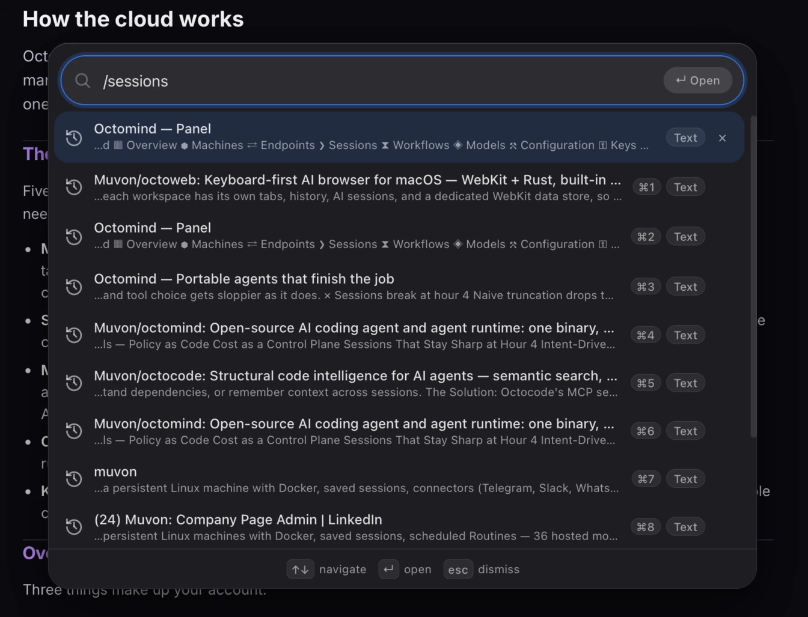Click the ⌘5 shortcut badge

pos(646,383)
